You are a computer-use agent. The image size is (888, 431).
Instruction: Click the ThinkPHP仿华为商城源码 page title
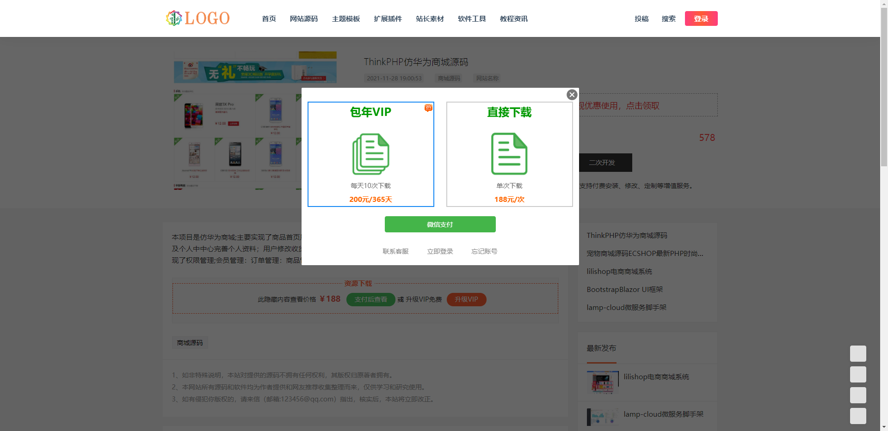[416, 62]
